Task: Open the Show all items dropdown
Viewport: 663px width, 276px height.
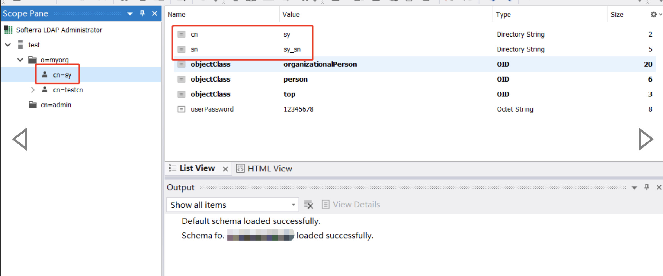Action: click(x=293, y=205)
